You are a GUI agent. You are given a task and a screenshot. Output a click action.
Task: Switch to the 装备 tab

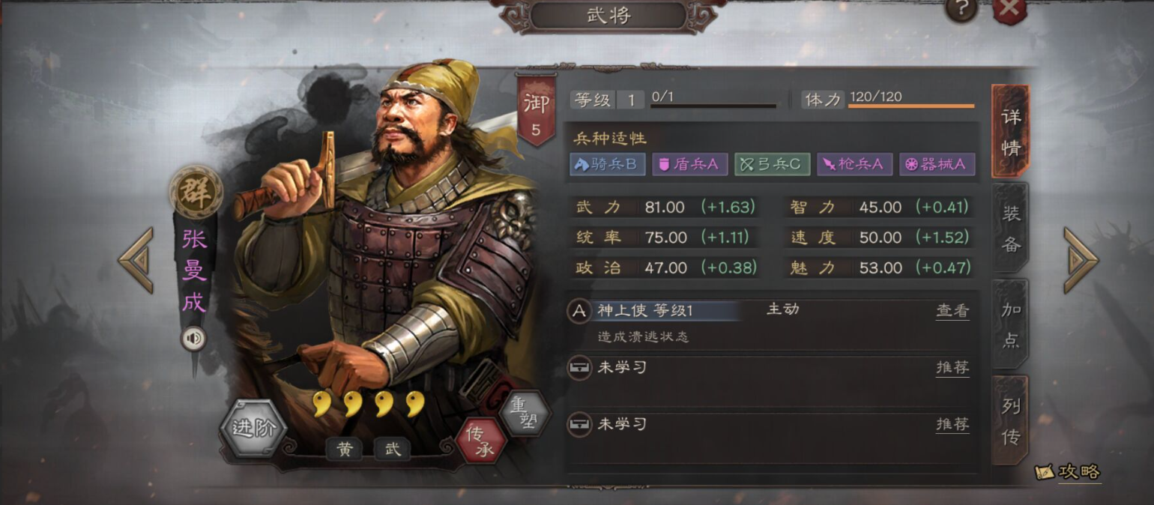click(1011, 229)
